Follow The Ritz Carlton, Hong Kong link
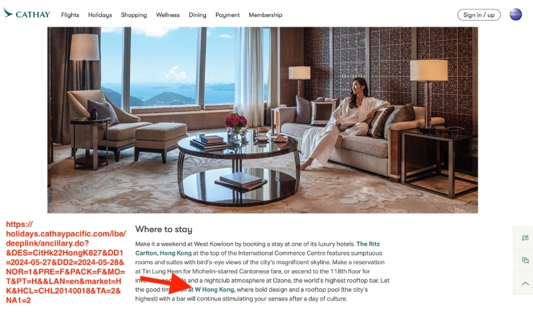Image resolution: width=533 pixels, height=312 pixels. coord(257,249)
